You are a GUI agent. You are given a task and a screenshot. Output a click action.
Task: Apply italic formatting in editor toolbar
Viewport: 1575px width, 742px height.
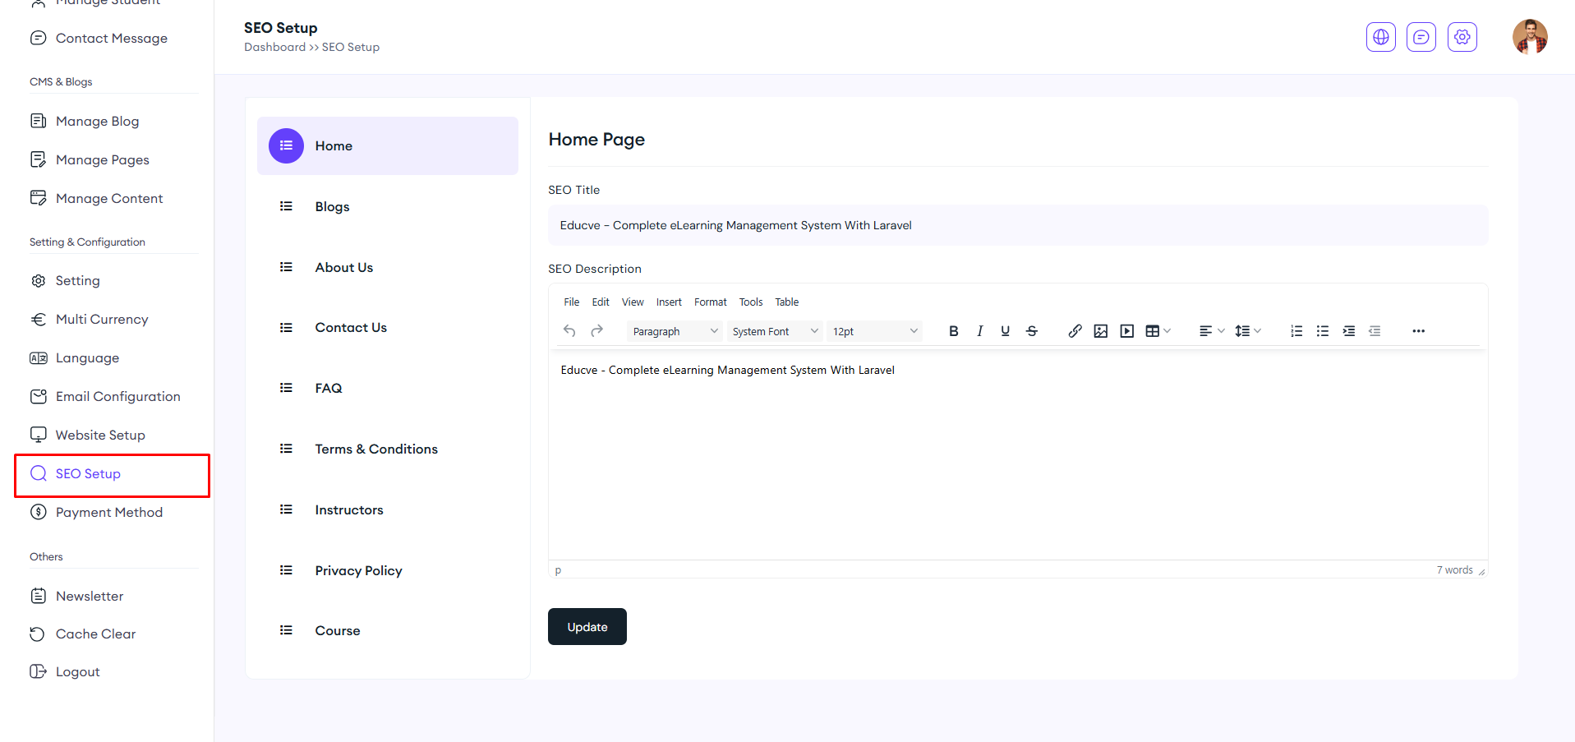979,331
